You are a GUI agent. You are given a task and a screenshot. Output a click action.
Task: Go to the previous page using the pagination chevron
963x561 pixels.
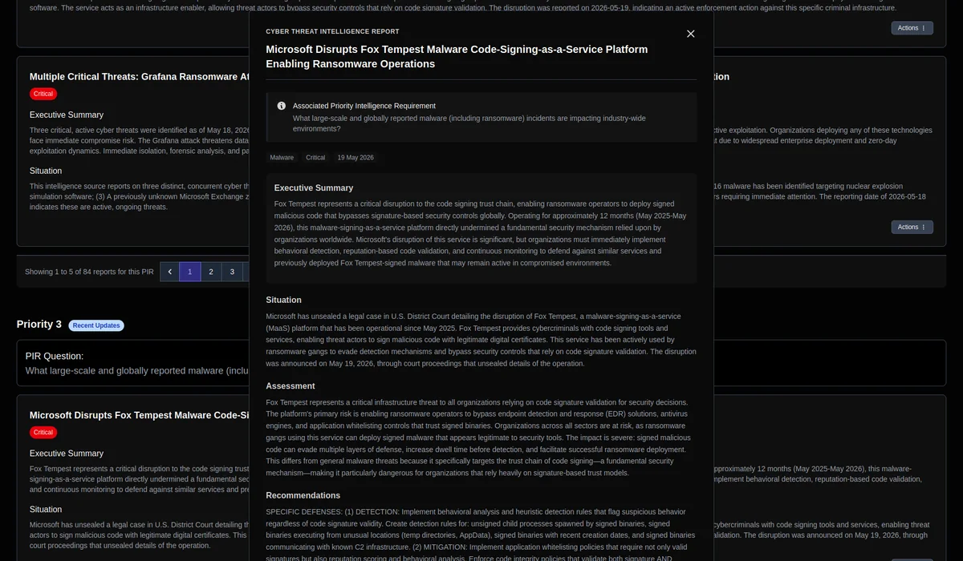click(x=169, y=272)
